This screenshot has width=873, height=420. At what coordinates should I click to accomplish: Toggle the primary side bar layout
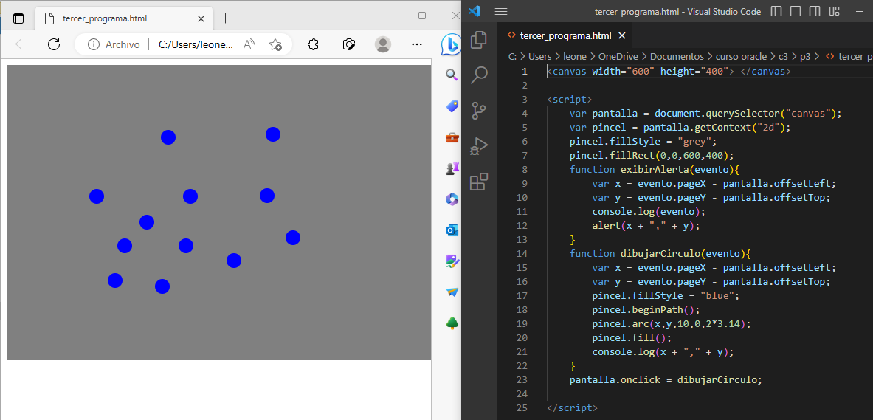[x=776, y=11]
